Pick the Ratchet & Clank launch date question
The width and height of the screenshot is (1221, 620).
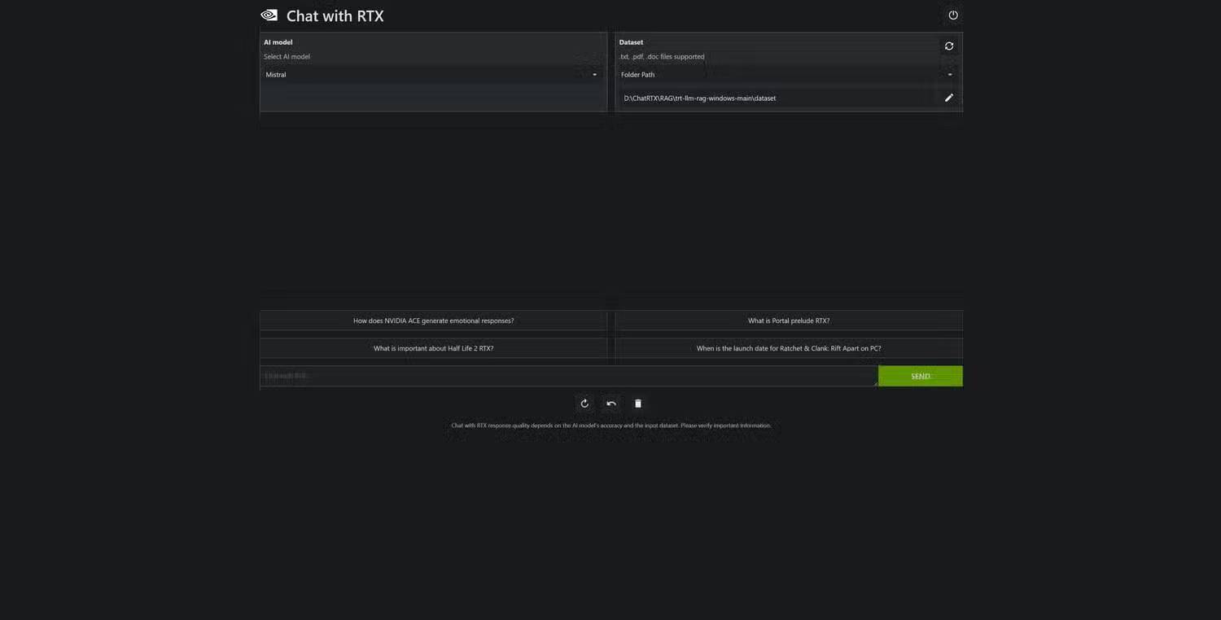(x=789, y=348)
